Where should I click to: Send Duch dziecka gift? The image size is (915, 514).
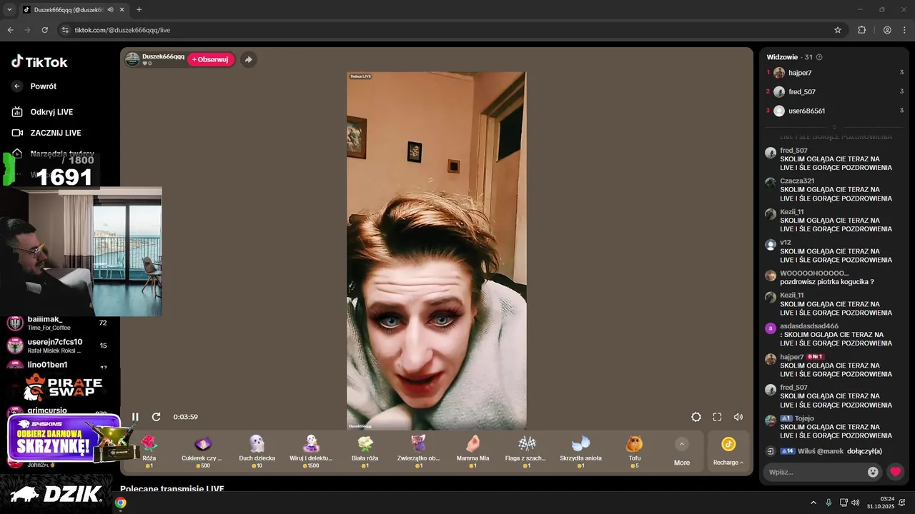pyautogui.click(x=257, y=451)
